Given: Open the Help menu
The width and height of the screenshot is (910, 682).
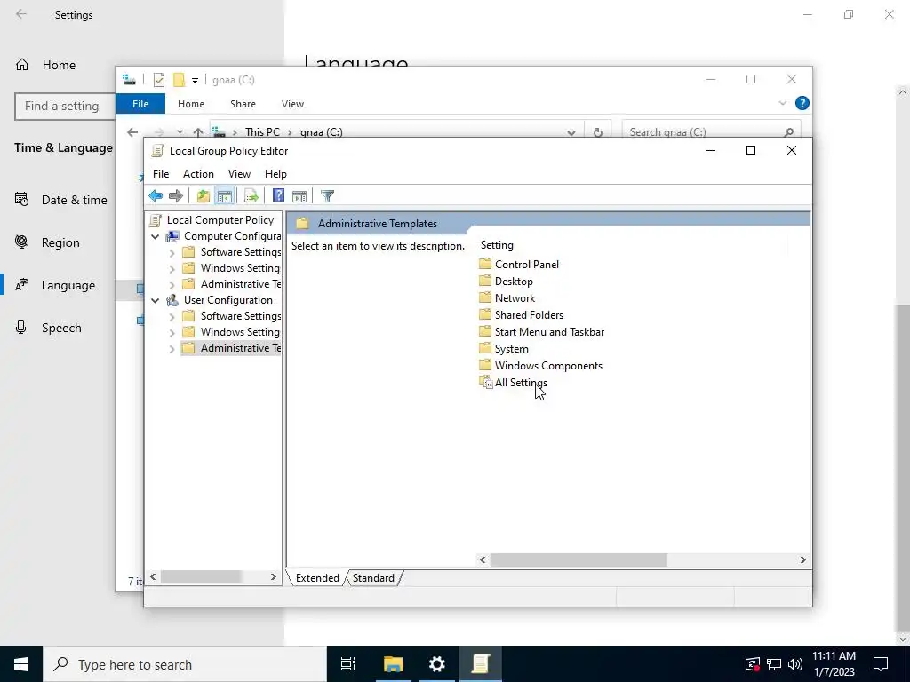Looking at the screenshot, I should click(275, 174).
